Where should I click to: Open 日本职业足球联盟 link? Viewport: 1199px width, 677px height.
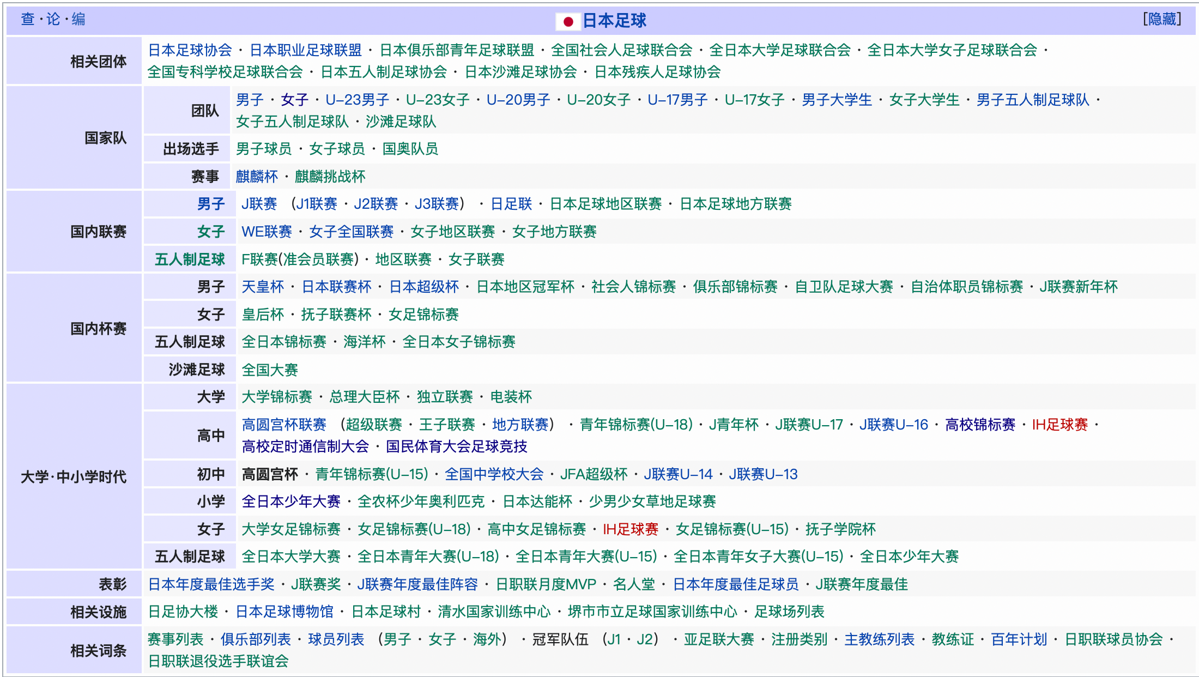(306, 50)
